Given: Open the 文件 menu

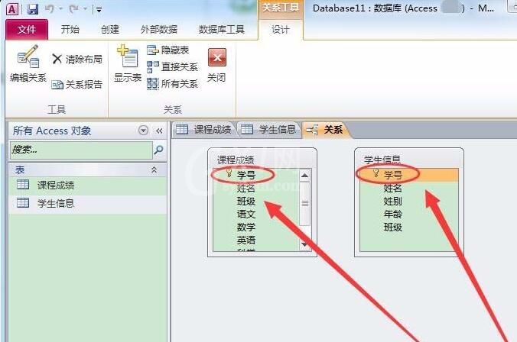Looking at the screenshot, I should click(27, 30).
